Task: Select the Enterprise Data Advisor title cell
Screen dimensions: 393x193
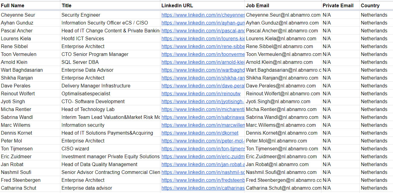Action: pyautogui.click(x=110, y=70)
